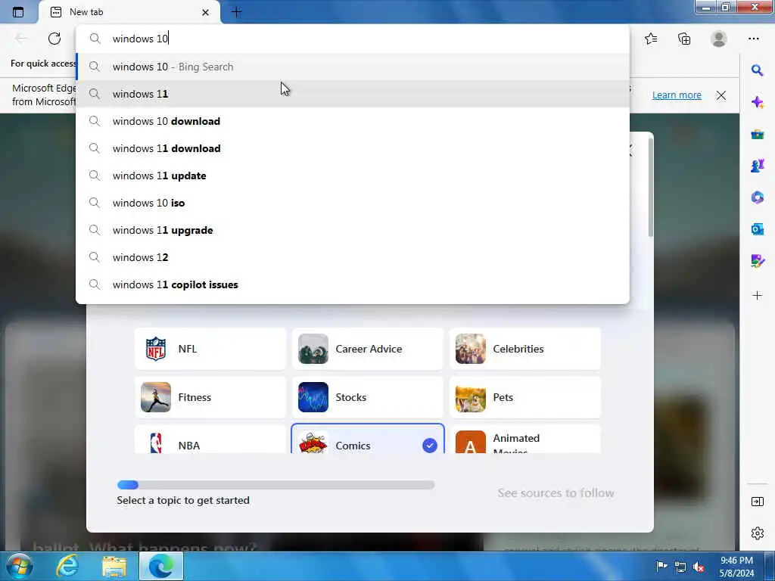Click the topic selection progress bar
Screen dimensions: 775x581
pyautogui.click(x=275, y=485)
